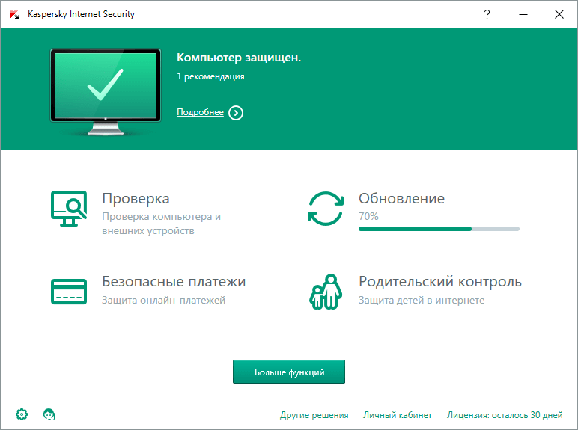
Task: Click the Безопасные платежи heading
Action: [x=174, y=282]
